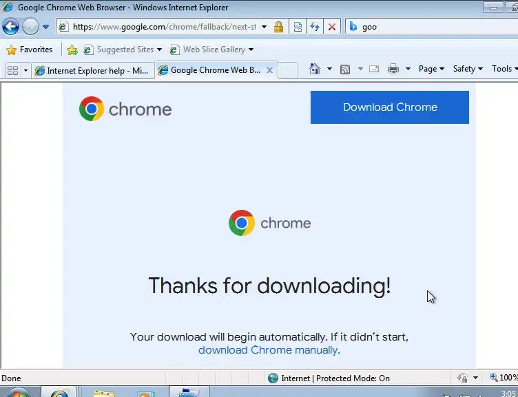Minimize the Internet Explorer window

(x=493, y=8)
